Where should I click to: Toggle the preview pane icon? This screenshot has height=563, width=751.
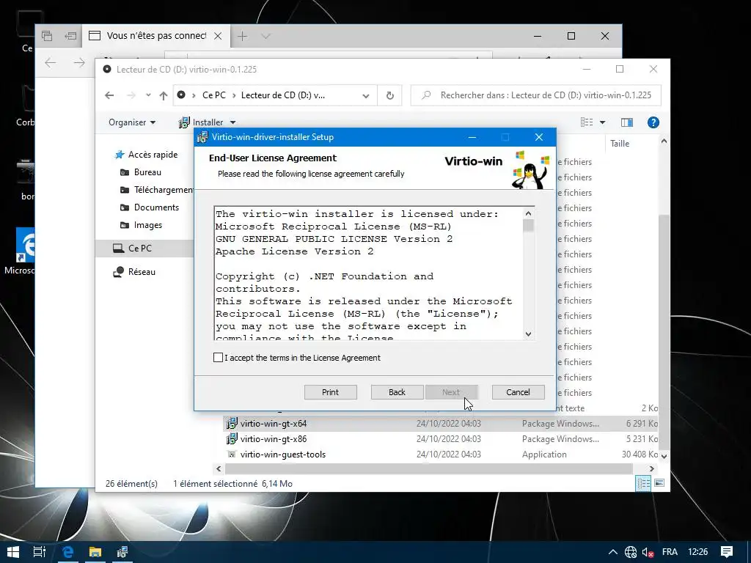(627, 122)
